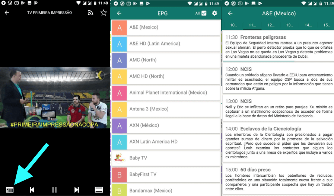Tap orange letter icon of A&E (Mexico)
Viewport: 334px width, 196px height.
pos(120,28)
